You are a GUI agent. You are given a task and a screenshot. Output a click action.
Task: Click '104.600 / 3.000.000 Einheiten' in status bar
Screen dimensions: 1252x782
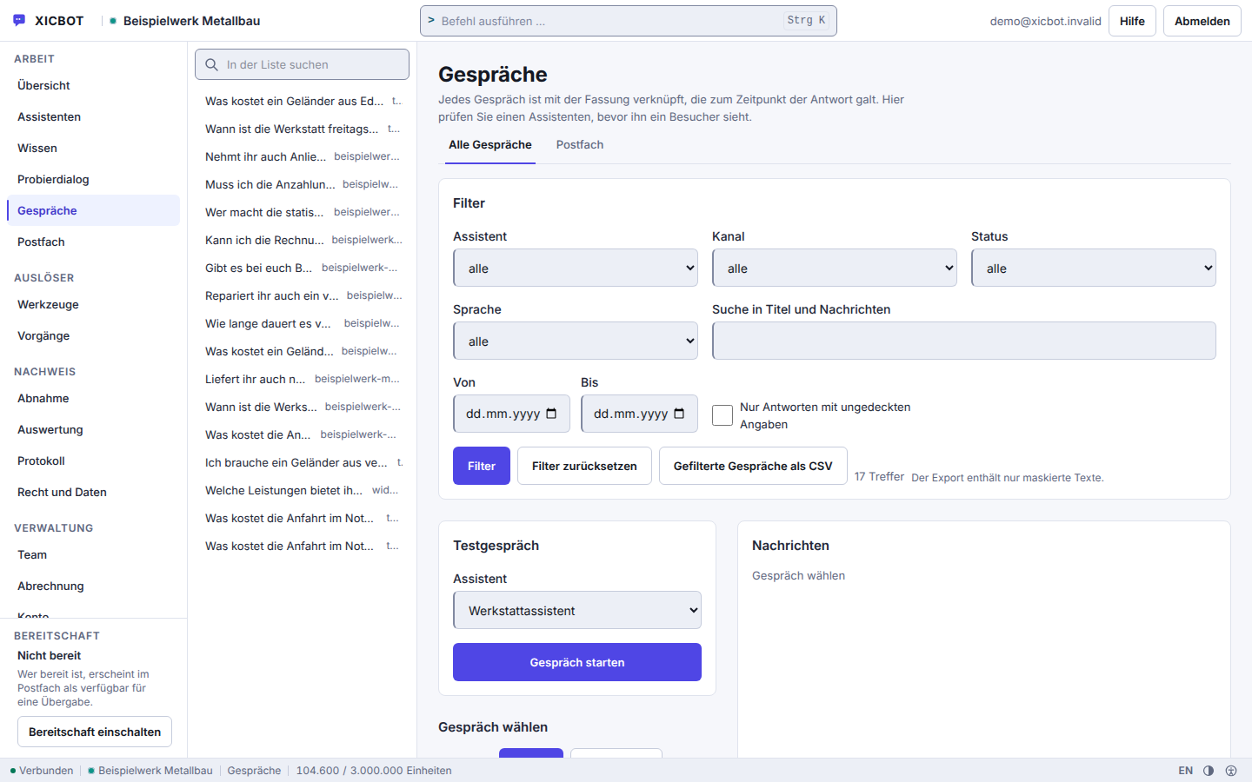coord(374,771)
